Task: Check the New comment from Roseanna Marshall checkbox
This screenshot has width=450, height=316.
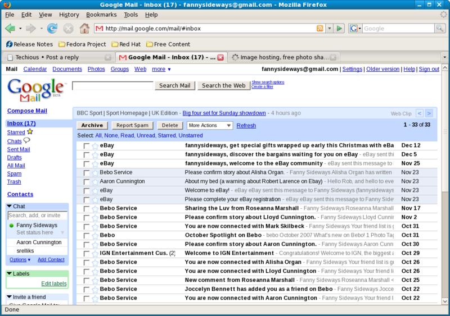Action: pyautogui.click(x=86, y=281)
